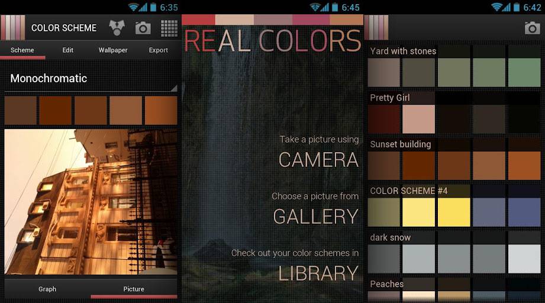Tap the striped app logo in library screen
The width and height of the screenshot is (545, 303).
376,27
